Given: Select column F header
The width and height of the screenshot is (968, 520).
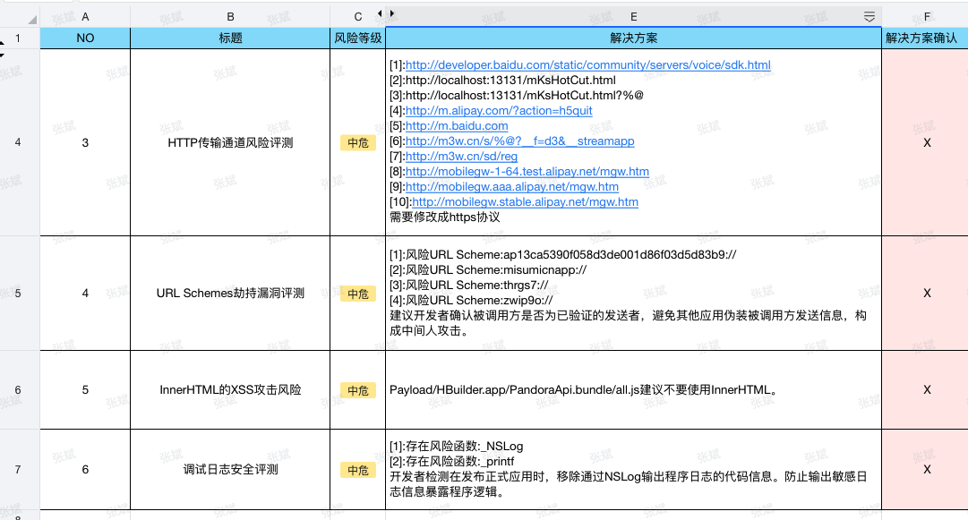Looking at the screenshot, I should (926, 16).
